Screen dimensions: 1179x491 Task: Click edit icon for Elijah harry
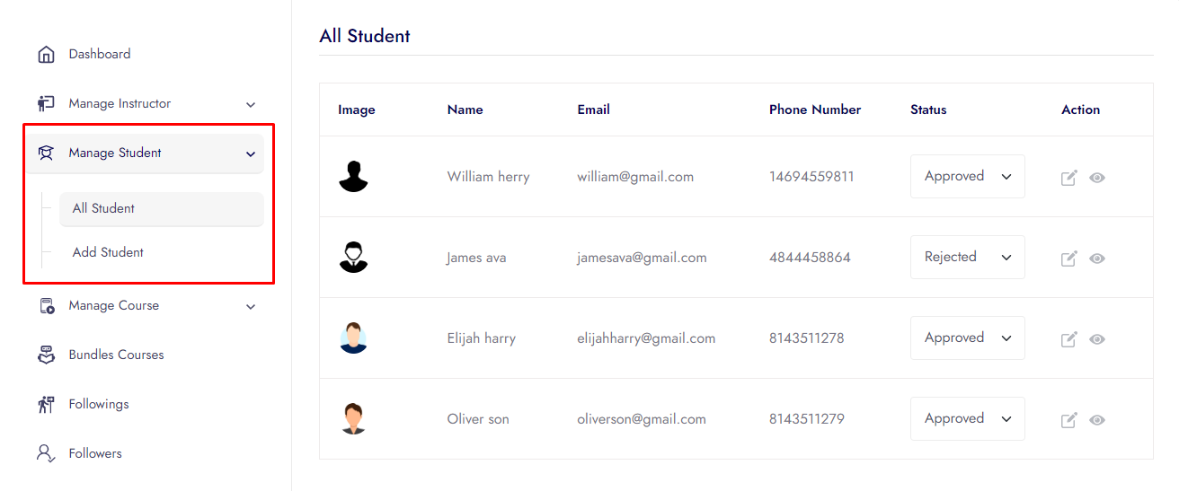[1068, 339]
